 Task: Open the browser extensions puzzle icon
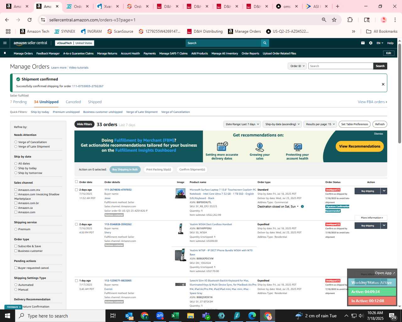(350, 20)
